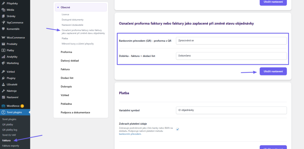Select the Faktura settings section in panel
Viewport: 304px width, 149px height.
pos(65,69)
